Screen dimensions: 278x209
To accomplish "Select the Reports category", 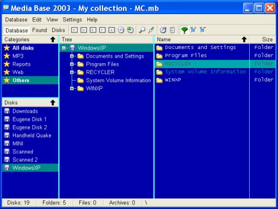I will [x=30, y=64].
